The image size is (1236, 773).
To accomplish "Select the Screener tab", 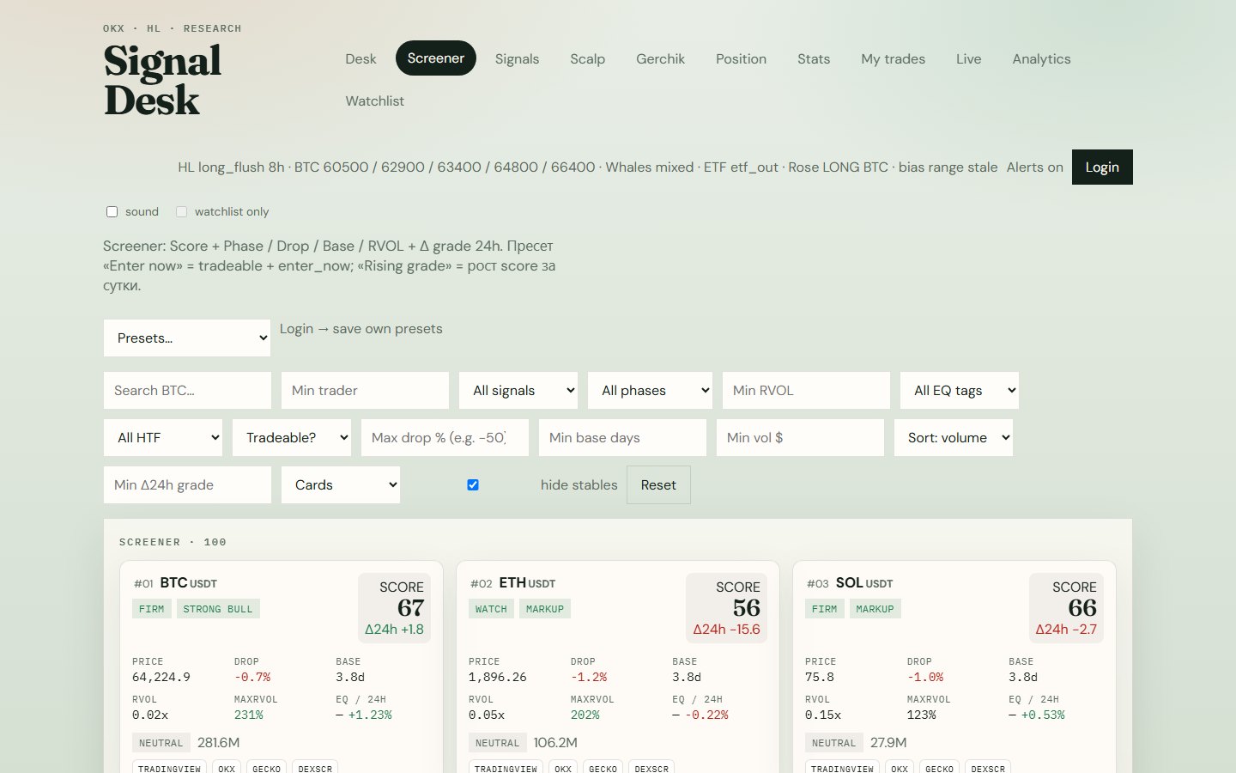I will pyautogui.click(x=436, y=58).
